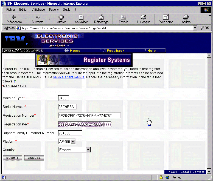Click the blue help question mark after 'follows.'
Screen dimensions: 213x181
pyautogui.click(x=15, y=81)
